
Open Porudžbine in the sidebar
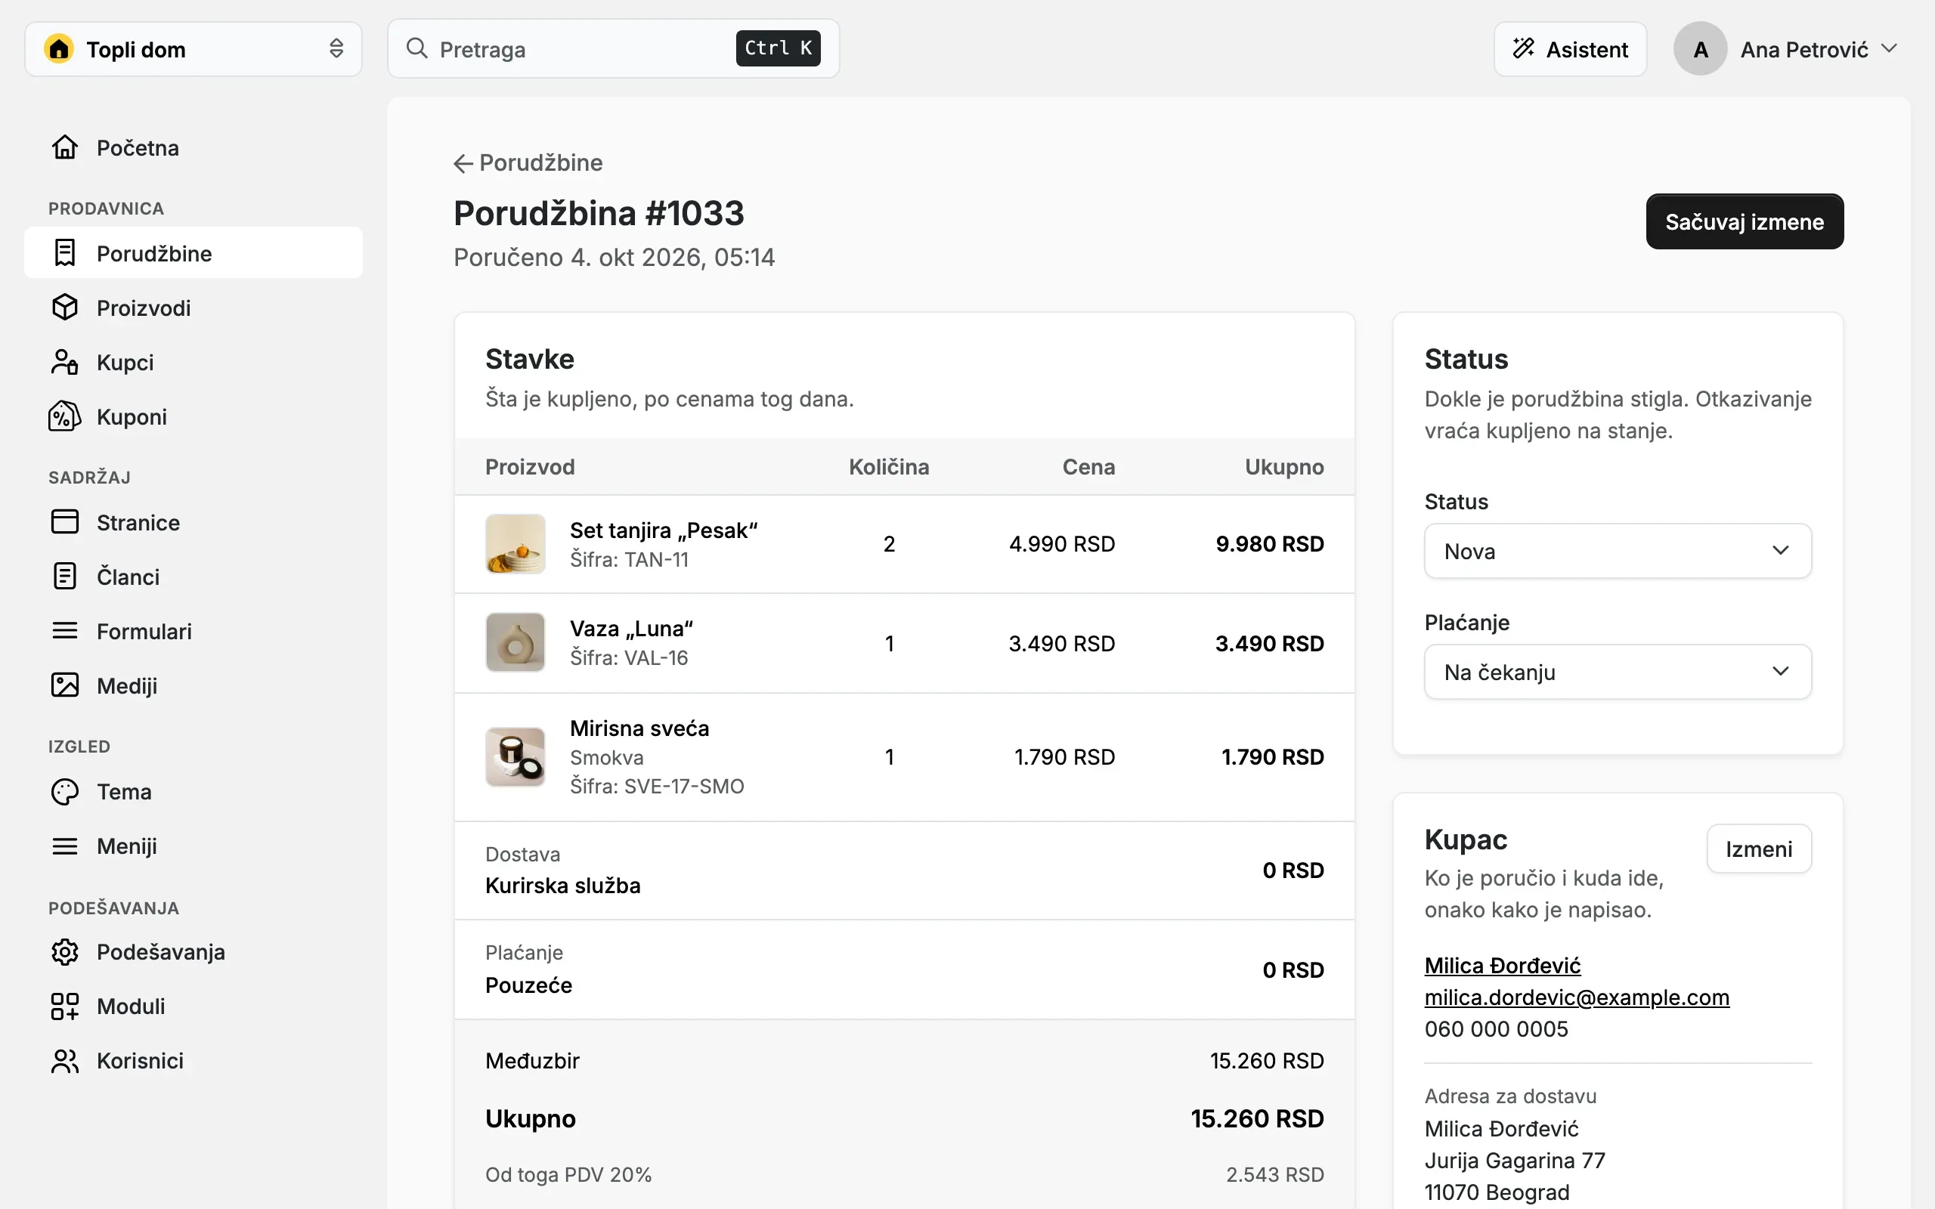(x=193, y=253)
